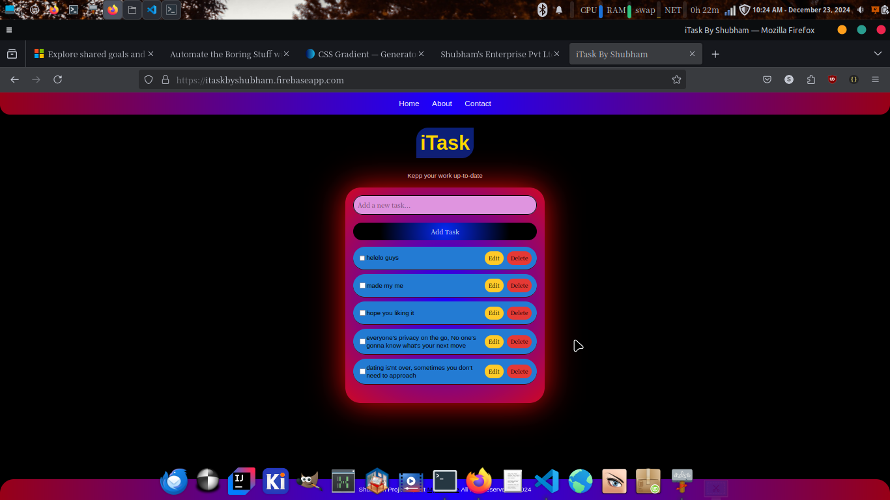Go to the Contact link
The width and height of the screenshot is (890, 500).
478,104
